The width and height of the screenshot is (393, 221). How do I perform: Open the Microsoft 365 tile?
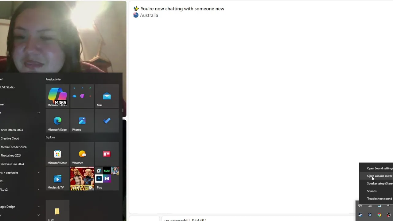click(x=57, y=96)
